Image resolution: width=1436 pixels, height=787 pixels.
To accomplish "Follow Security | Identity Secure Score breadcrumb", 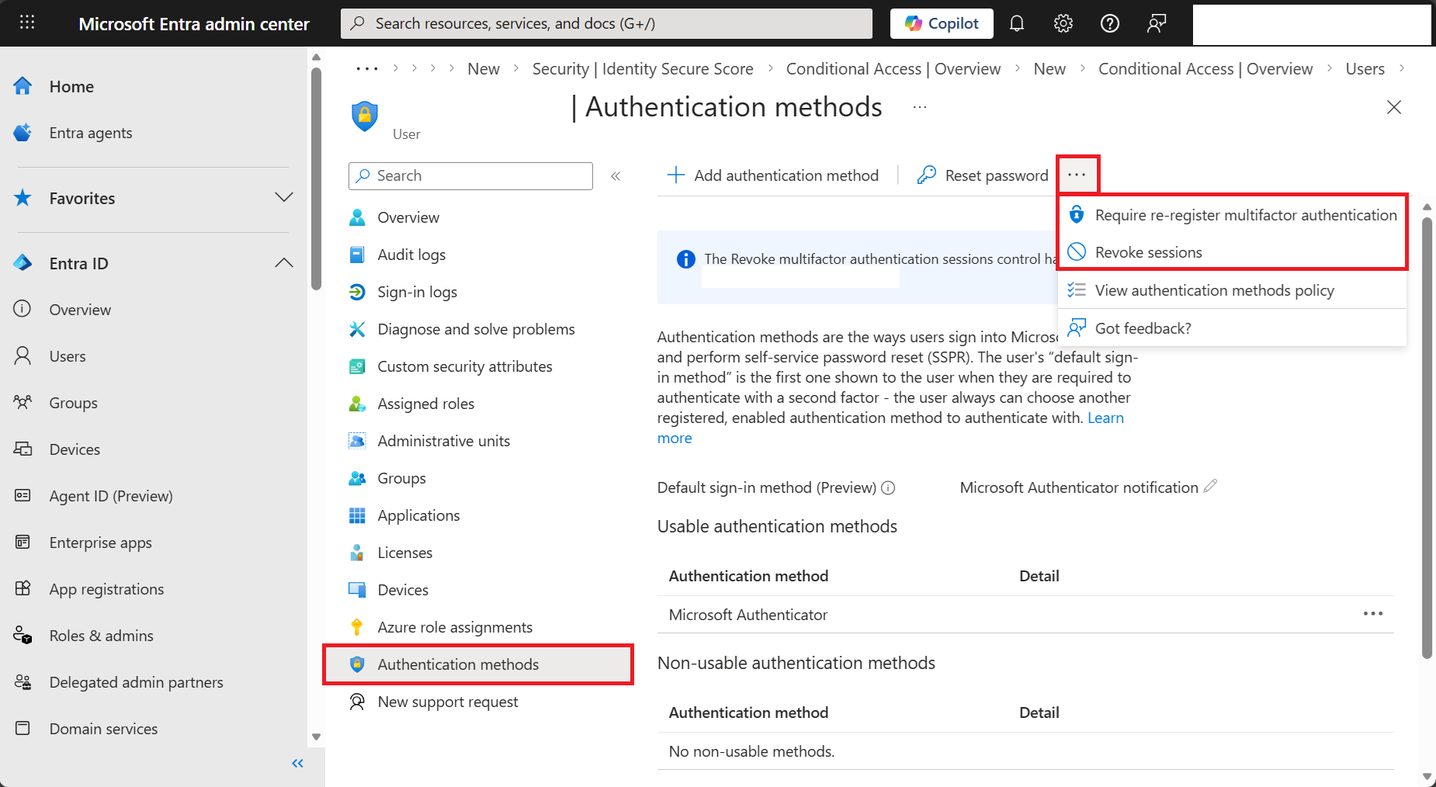I will point(643,68).
